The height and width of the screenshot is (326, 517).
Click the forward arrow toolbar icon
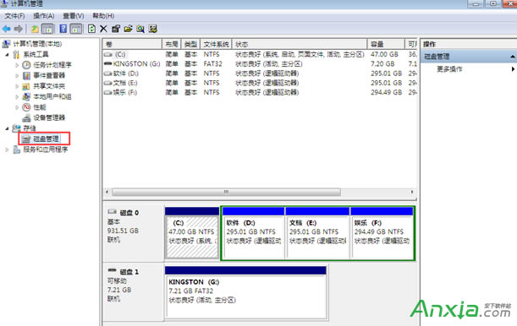pyautogui.click(x=19, y=29)
